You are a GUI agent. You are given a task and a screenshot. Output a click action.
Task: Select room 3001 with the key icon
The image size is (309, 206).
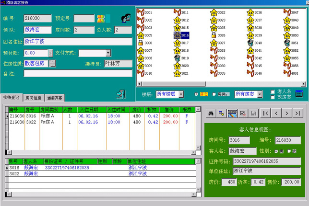(141, 12)
